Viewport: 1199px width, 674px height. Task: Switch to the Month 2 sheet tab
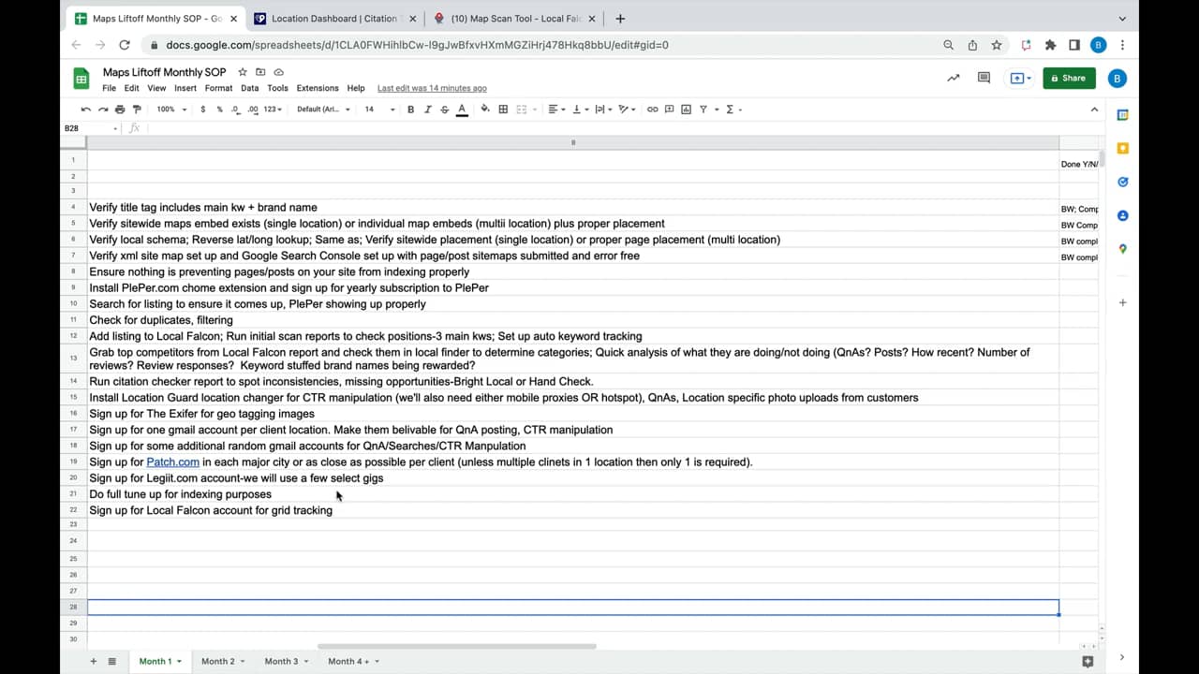coord(223,661)
